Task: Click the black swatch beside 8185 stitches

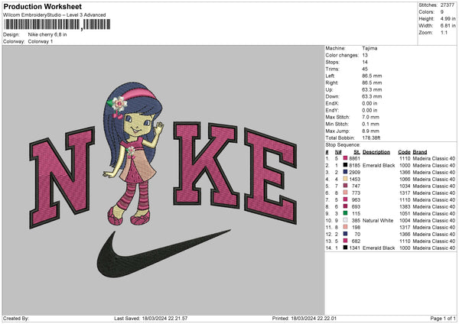Action: coord(345,165)
